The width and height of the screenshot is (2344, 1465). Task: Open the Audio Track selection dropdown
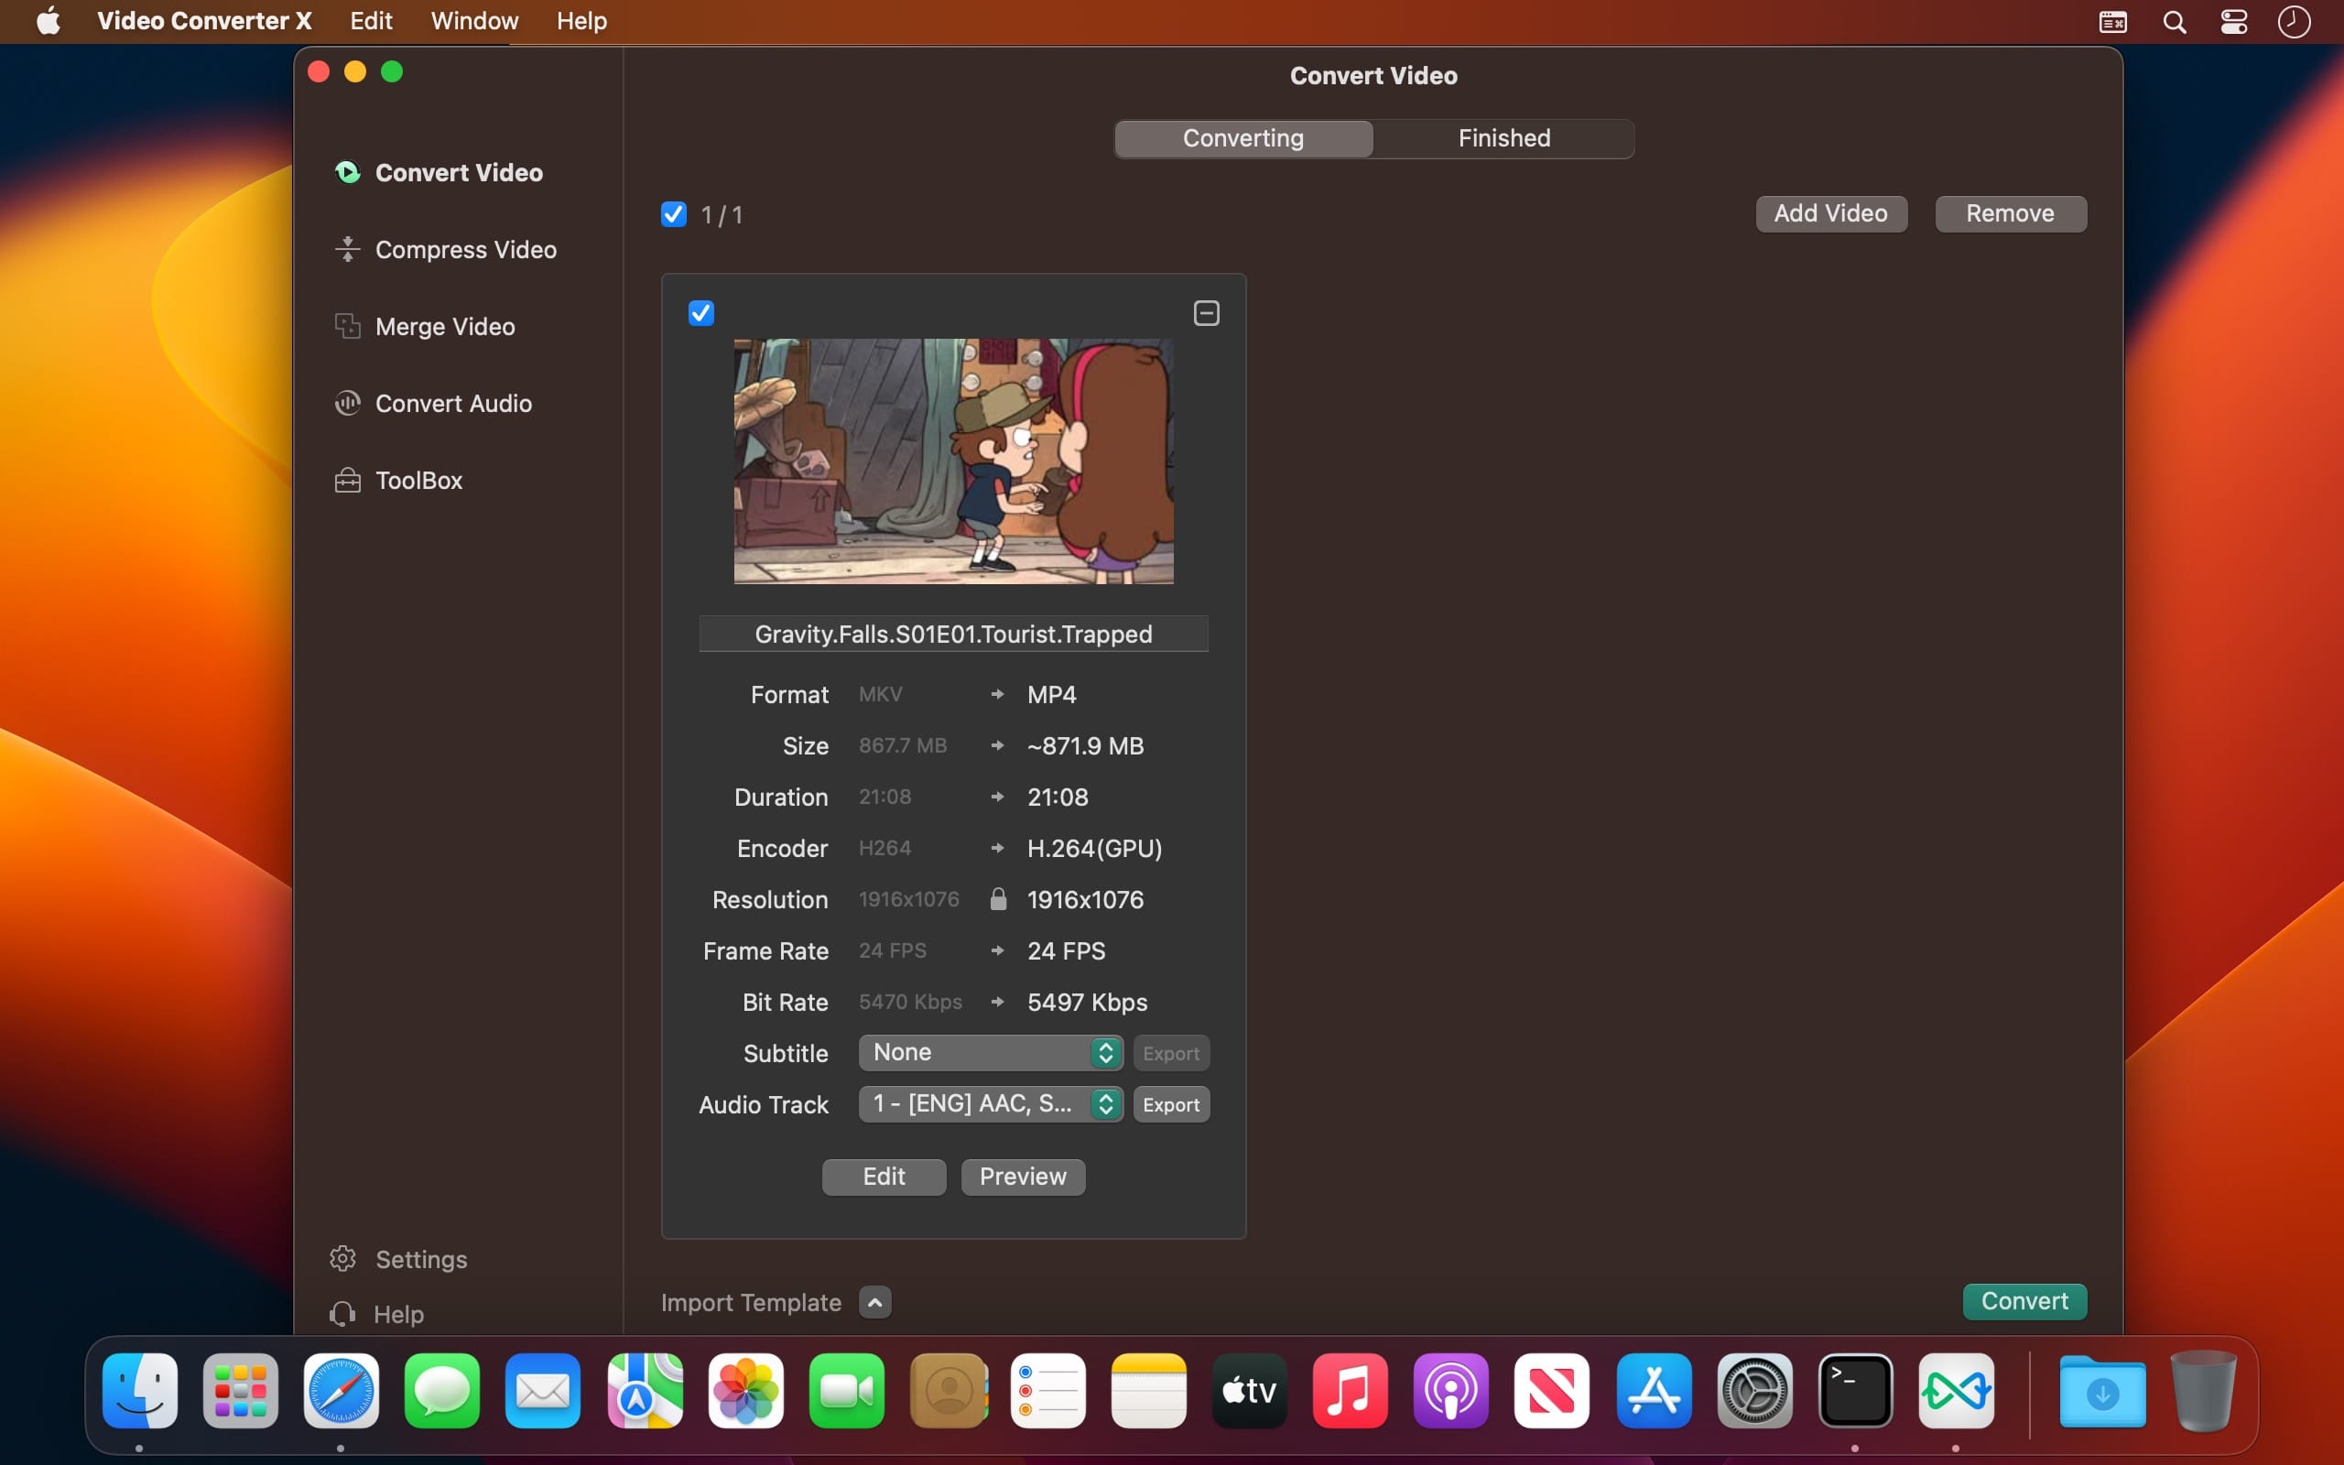click(989, 1103)
